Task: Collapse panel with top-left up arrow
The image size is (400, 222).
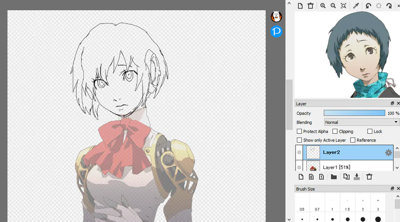Action: pos(289,3)
